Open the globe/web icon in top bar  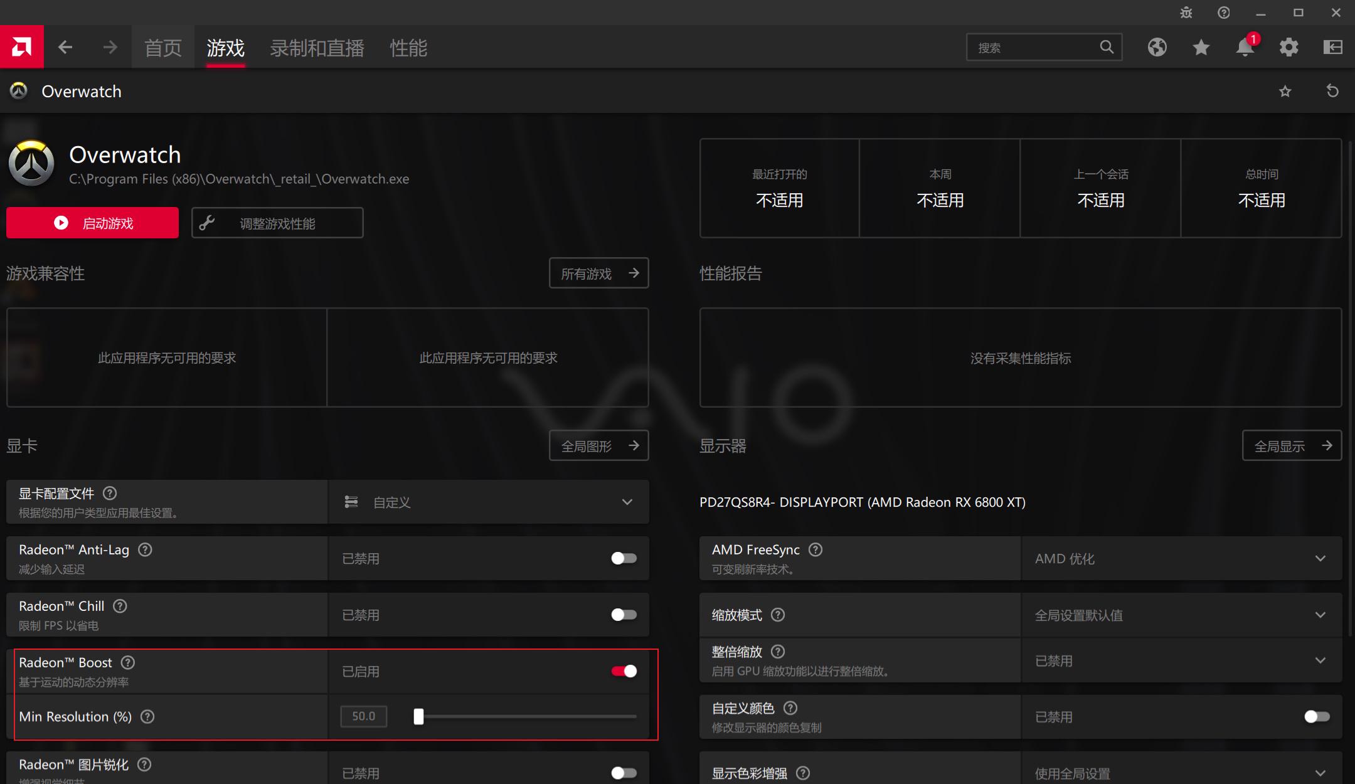click(1157, 47)
